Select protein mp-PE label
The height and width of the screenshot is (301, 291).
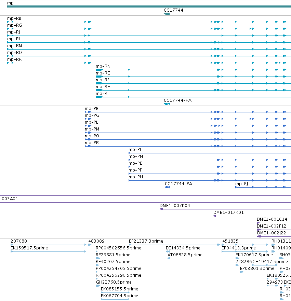click(136, 163)
